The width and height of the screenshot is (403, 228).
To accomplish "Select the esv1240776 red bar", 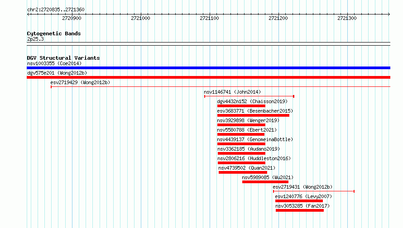I will click(299, 201).
